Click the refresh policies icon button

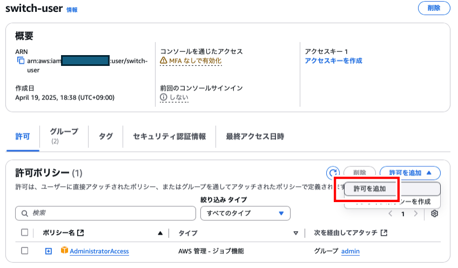pos(333,173)
